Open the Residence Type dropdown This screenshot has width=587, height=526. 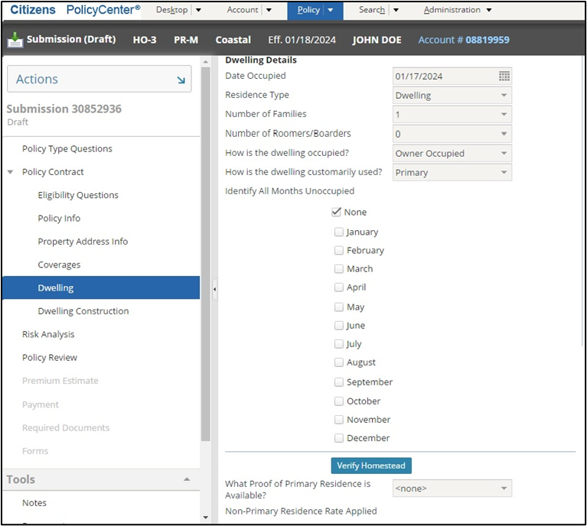(452, 96)
